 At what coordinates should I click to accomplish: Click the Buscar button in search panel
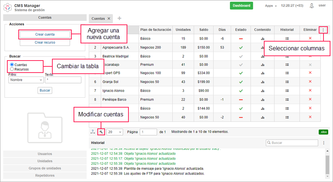[45, 90]
